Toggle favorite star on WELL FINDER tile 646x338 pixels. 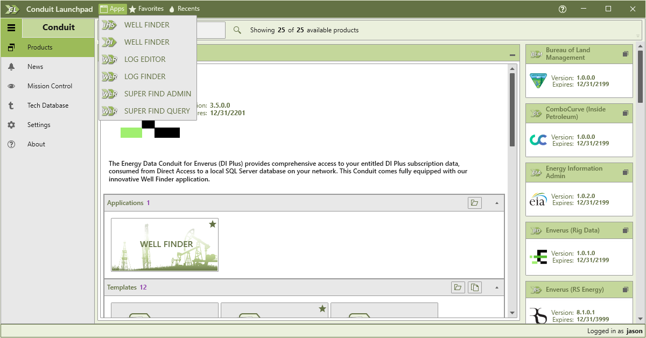(x=213, y=224)
